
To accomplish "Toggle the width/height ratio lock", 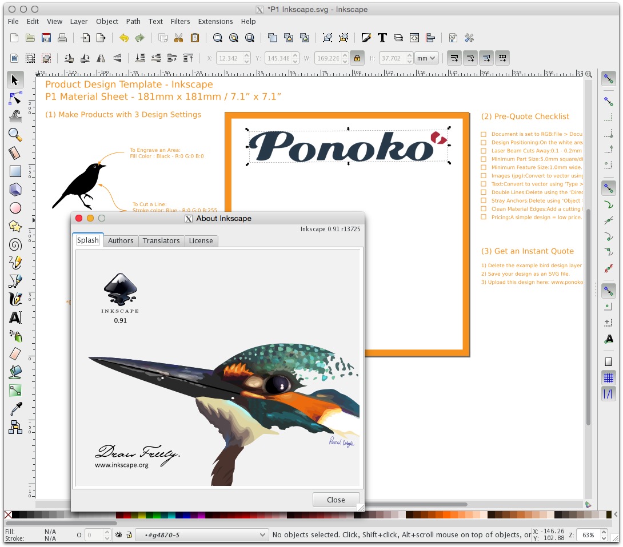I will (357, 58).
